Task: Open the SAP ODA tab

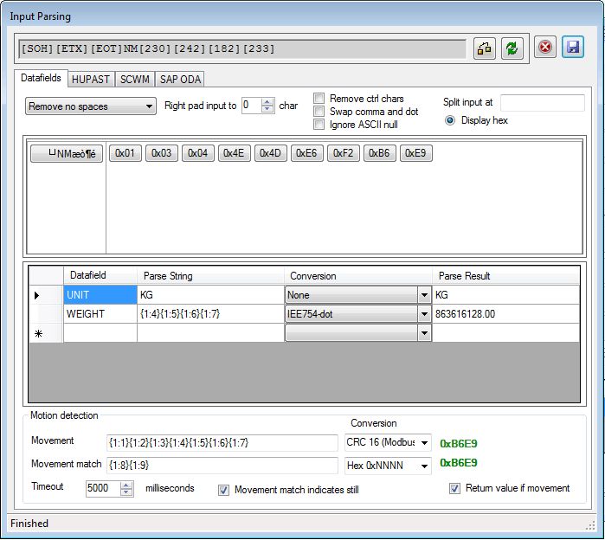Action: [x=180, y=80]
